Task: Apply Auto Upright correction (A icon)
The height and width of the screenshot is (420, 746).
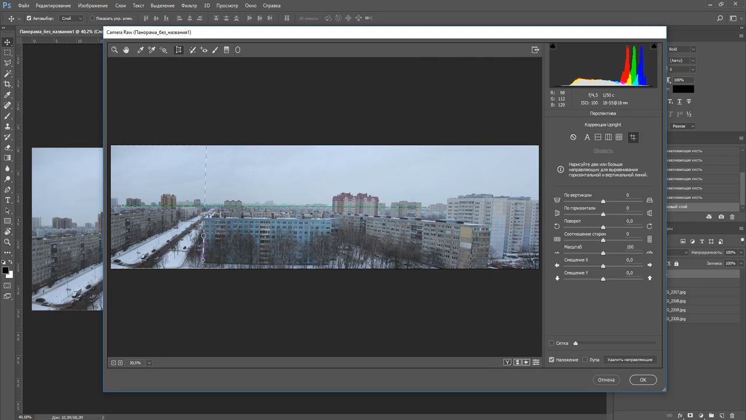Action: 587,137
